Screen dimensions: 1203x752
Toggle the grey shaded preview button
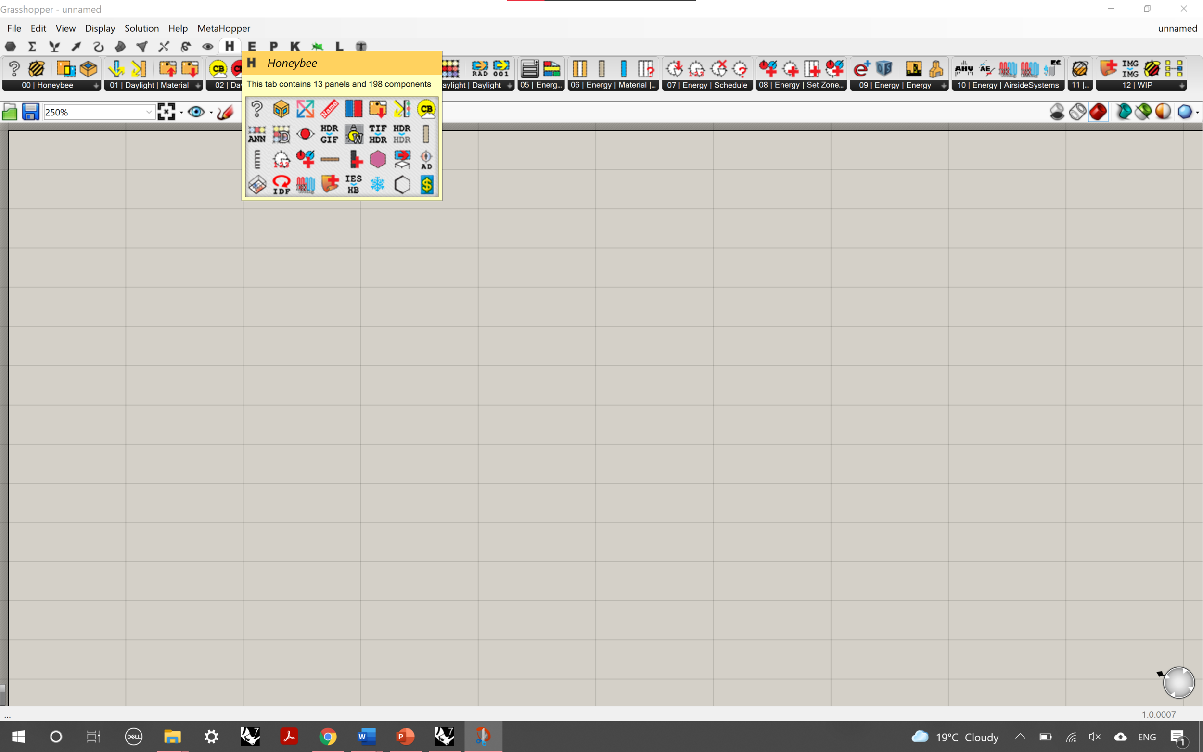click(1057, 112)
